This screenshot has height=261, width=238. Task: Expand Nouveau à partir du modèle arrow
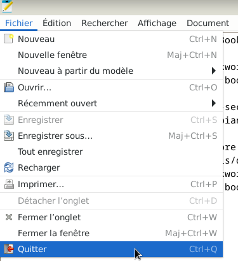(x=214, y=71)
